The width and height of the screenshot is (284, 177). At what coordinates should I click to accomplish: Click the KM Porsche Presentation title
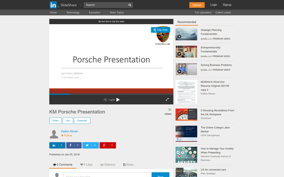77,112
